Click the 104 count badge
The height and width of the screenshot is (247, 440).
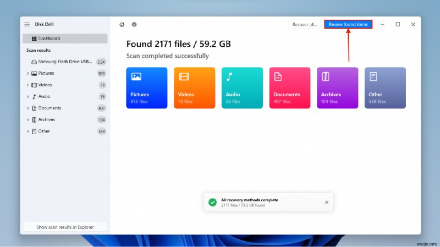coord(101,120)
